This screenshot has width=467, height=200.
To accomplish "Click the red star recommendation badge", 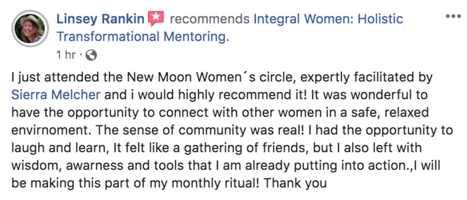I will click(156, 18).
